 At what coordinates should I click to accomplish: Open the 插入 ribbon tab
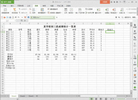12,6
